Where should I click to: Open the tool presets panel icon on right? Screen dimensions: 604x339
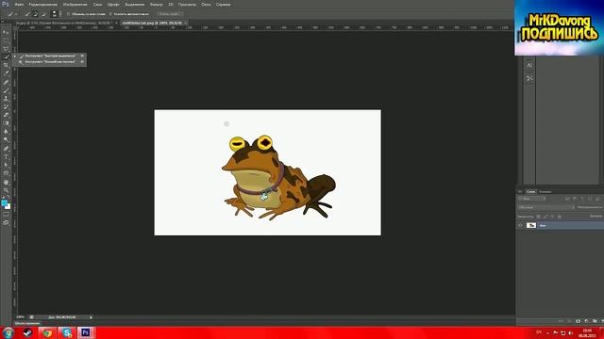(x=529, y=78)
